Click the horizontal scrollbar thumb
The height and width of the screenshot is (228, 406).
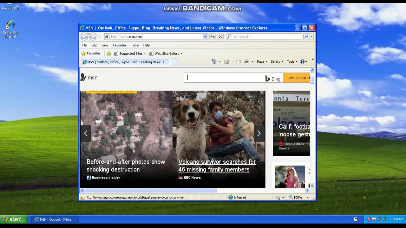[151, 191]
